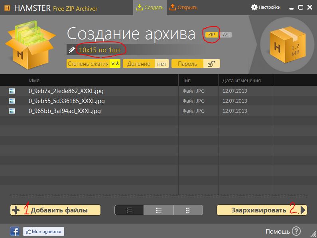Open Деление split option
The image size is (317, 238).
(x=146, y=63)
